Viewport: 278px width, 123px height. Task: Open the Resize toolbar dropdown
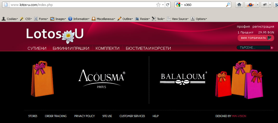[142, 19]
